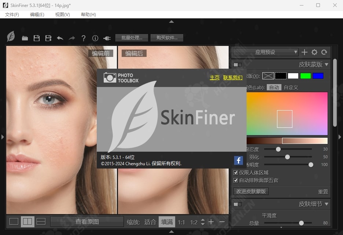Click the 改进皮肤蒙版 button
Image resolution: width=343 pixels, height=235 pixels.
tap(251, 191)
